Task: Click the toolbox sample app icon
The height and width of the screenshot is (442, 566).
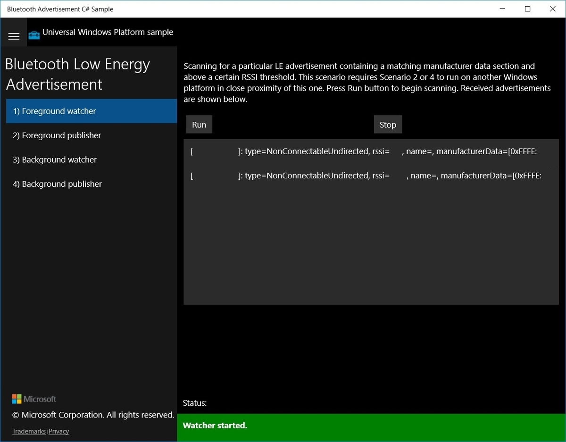Action: [x=34, y=35]
